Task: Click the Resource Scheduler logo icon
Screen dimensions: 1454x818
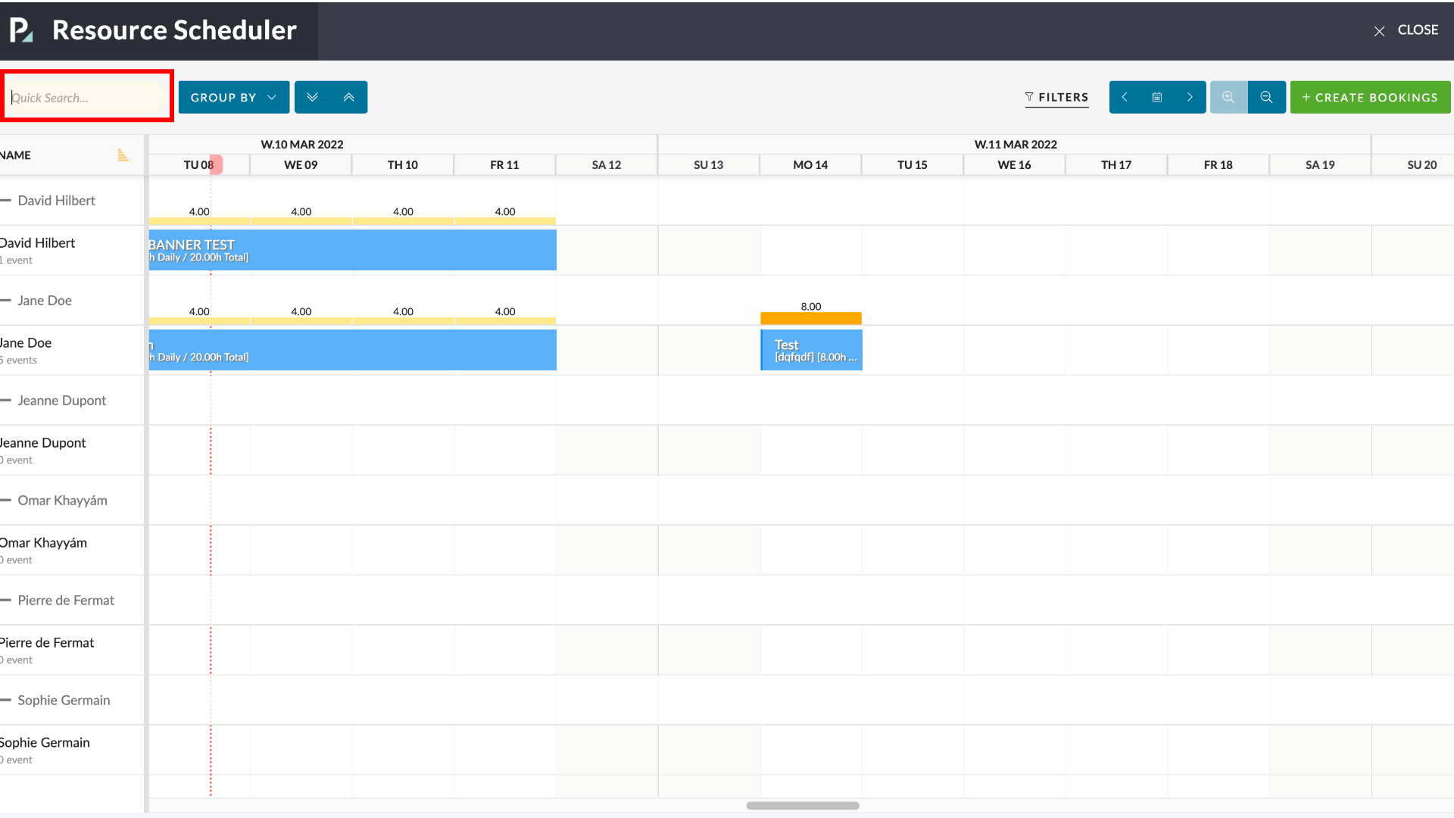Action: click(x=20, y=30)
